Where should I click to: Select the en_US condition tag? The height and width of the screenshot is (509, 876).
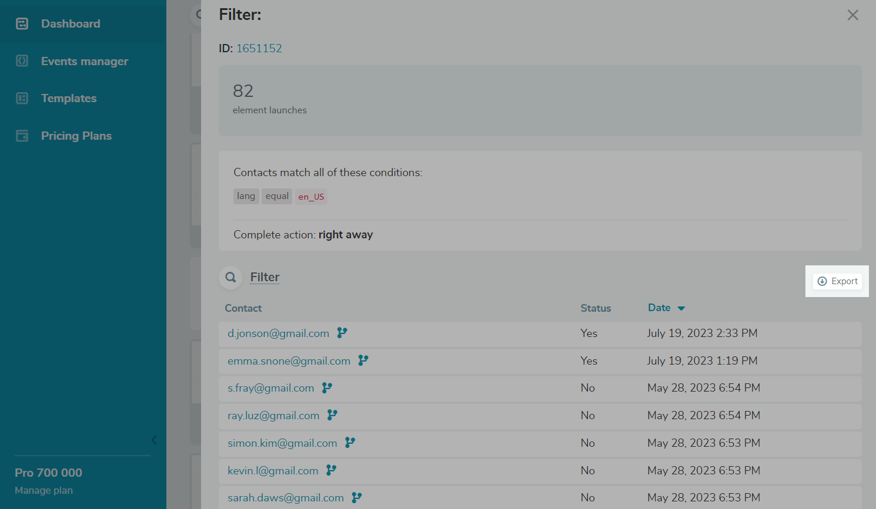(311, 197)
